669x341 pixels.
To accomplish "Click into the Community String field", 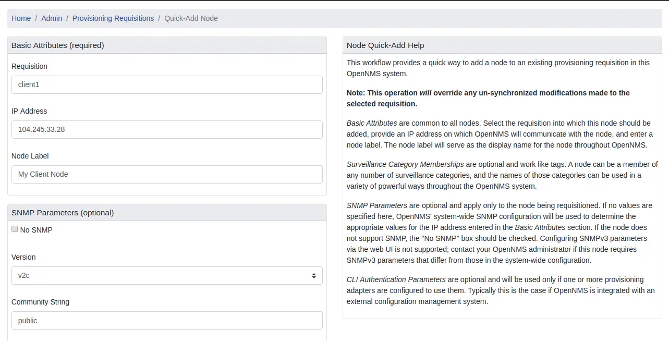I will [x=167, y=320].
